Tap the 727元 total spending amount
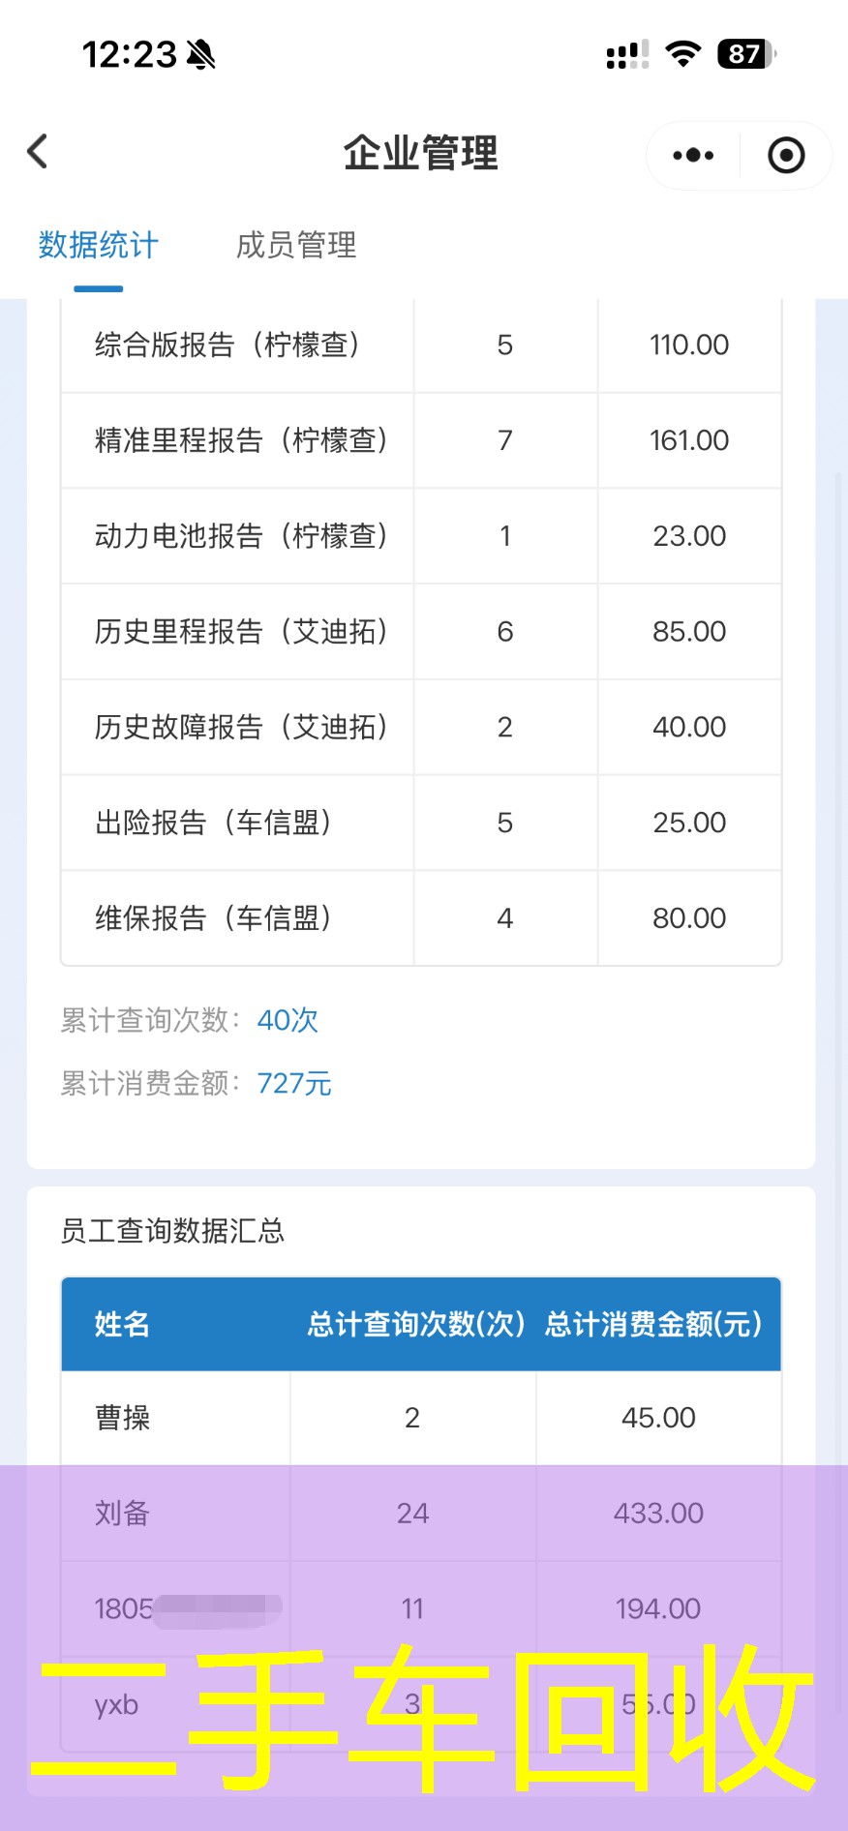848x1831 pixels. [x=294, y=1084]
